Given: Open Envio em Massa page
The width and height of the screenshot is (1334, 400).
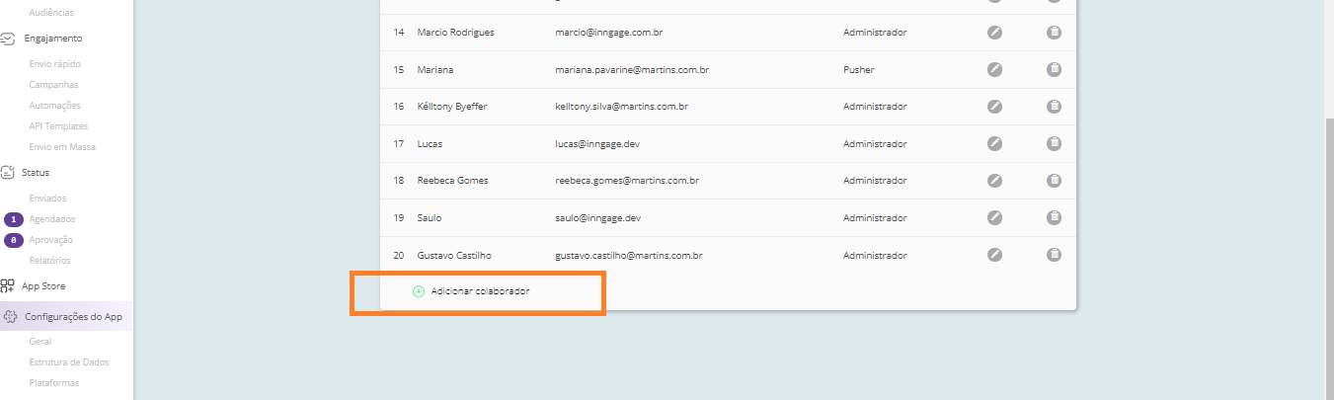Looking at the screenshot, I should (x=62, y=147).
